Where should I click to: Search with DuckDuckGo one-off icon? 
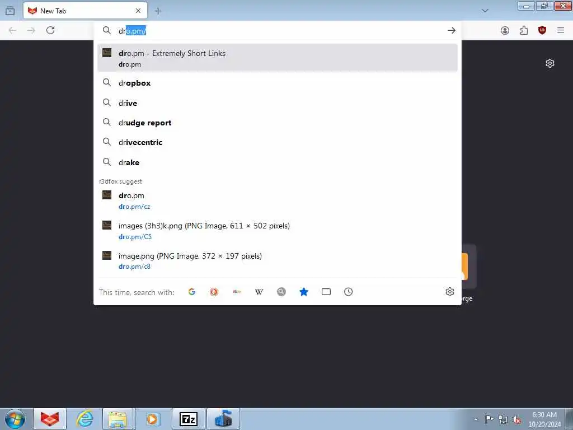coord(214,292)
